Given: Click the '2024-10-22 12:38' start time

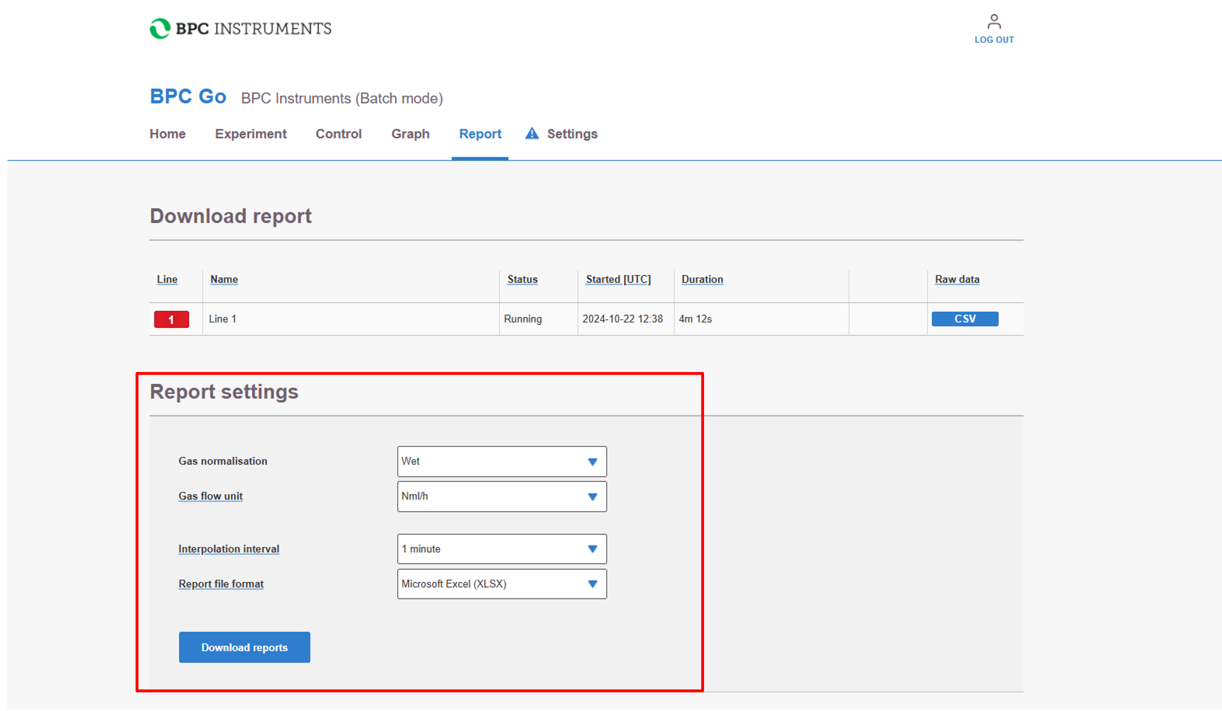Looking at the screenshot, I should point(623,319).
